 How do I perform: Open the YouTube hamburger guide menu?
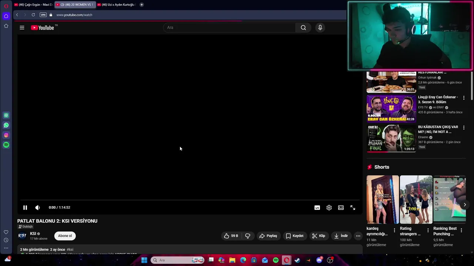[22, 28]
